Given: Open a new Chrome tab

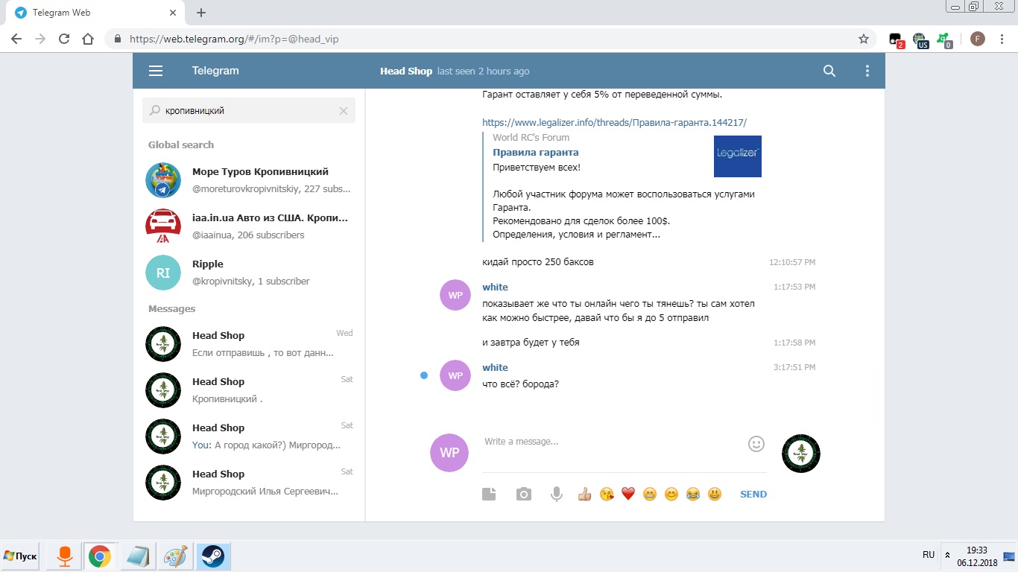Looking at the screenshot, I should point(201,13).
